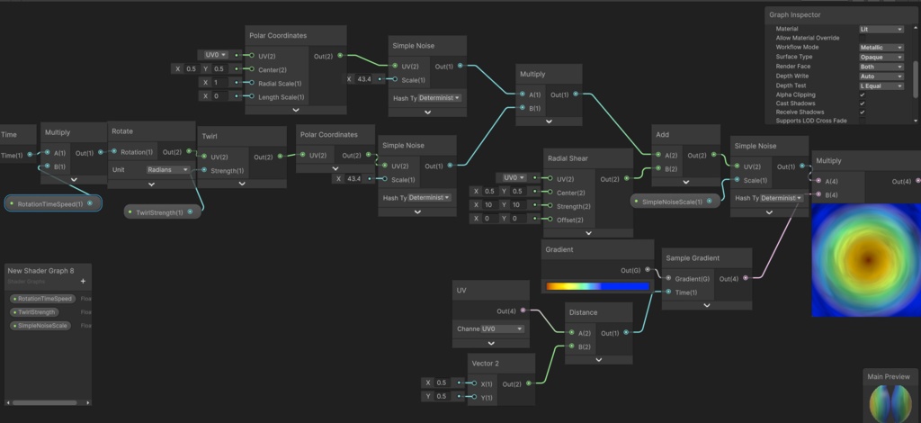Click the Out(2) port on the Twirl node
Screen dimensions: 921x423
pyautogui.click(x=280, y=157)
